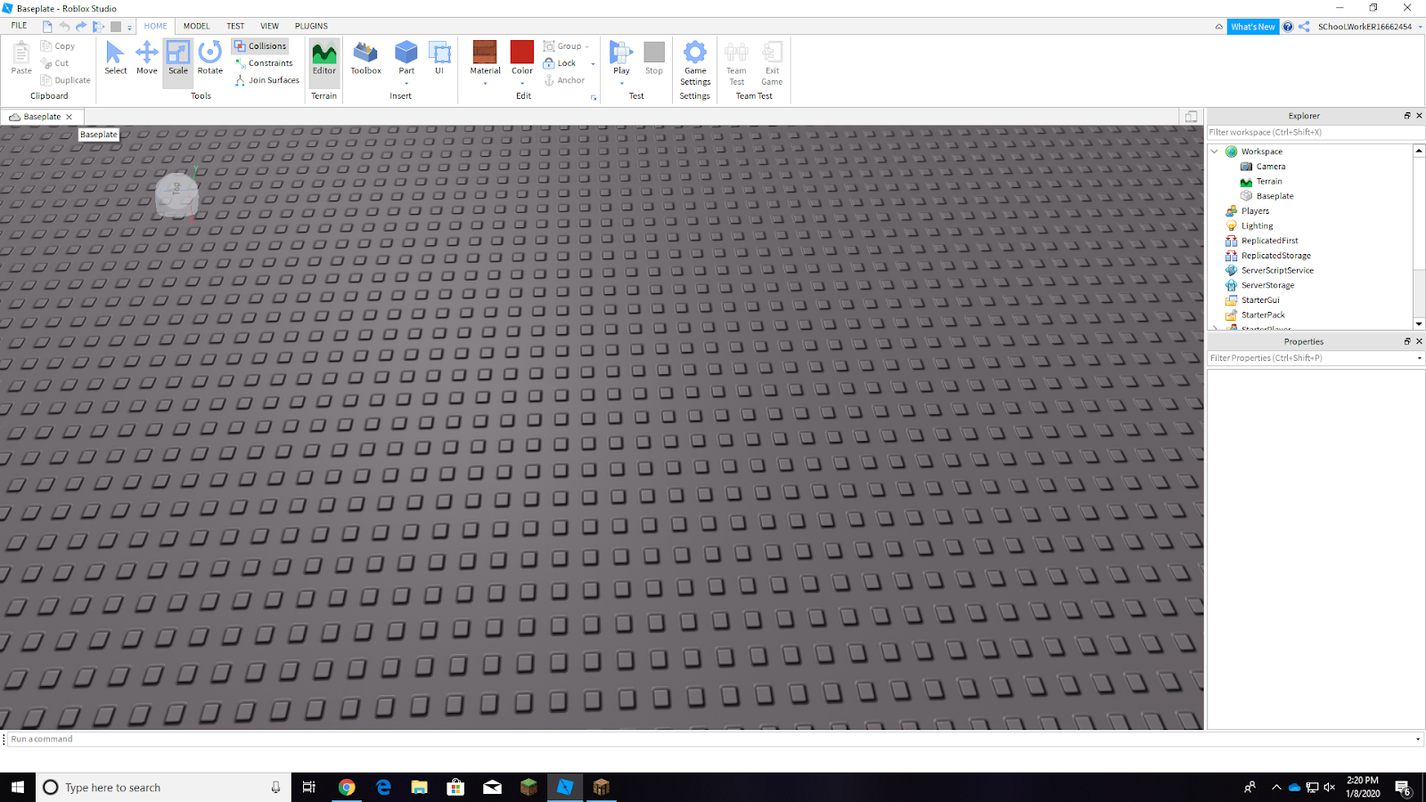This screenshot has height=802, width=1426.
Task: Open the Toolbox panel
Action: [365, 58]
